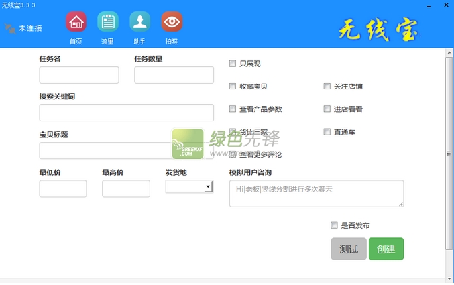Open the 首页 home icon
This screenshot has width=454, height=285.
click(x=76, y=22)
